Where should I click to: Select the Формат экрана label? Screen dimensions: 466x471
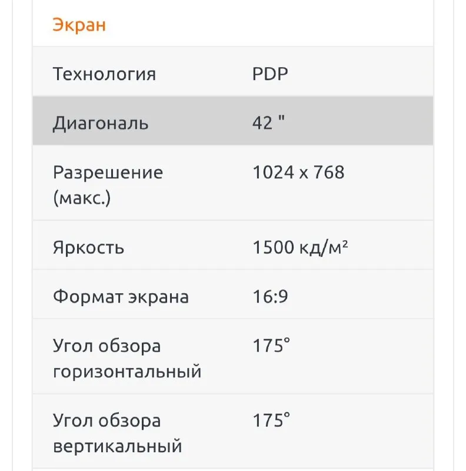point(121,297)
